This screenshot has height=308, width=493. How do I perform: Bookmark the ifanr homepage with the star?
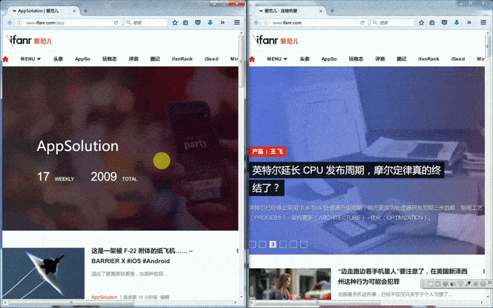[x=422, y=23]
